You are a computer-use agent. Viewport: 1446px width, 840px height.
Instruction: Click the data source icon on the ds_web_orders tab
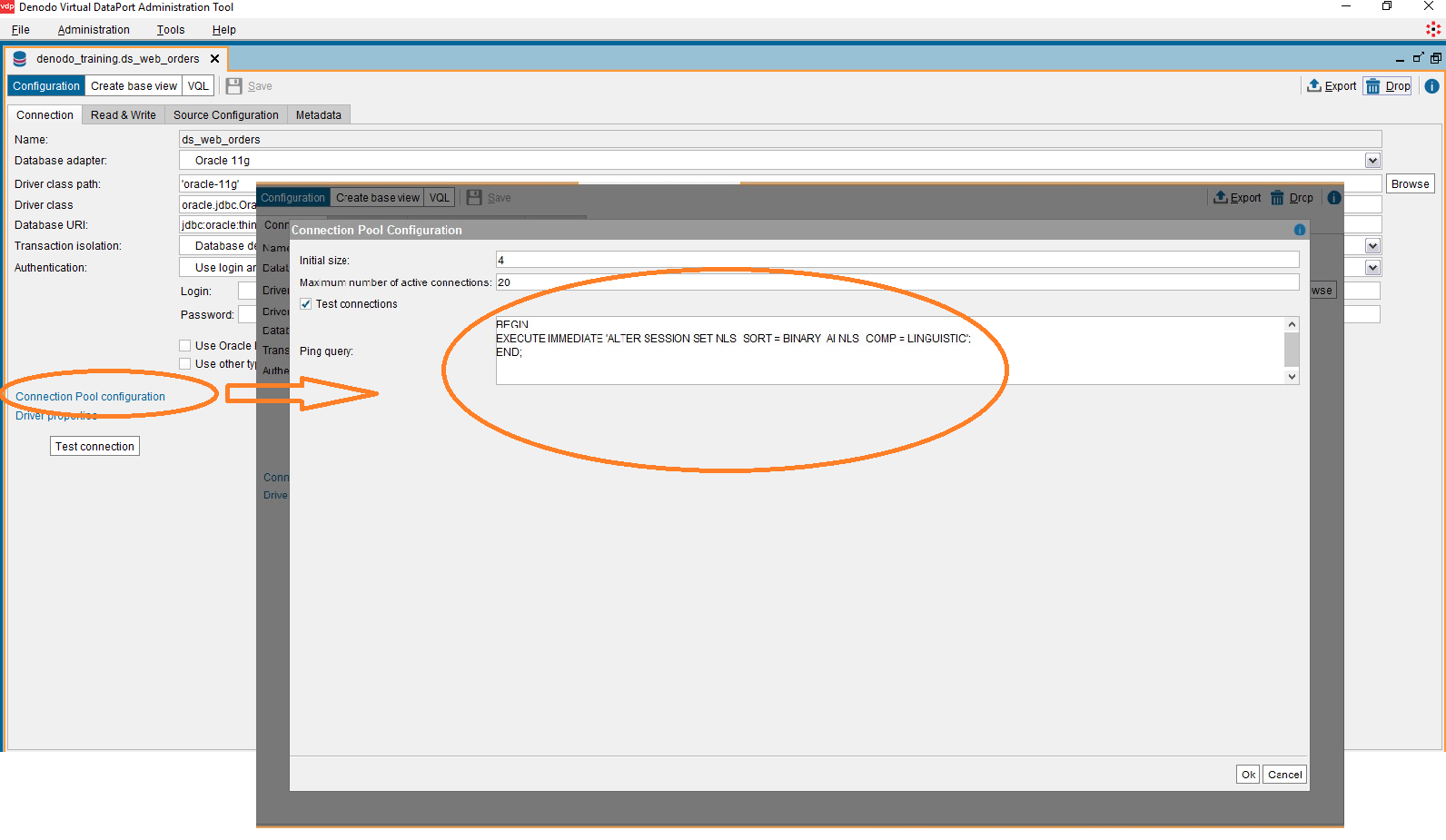pos(19,59)
